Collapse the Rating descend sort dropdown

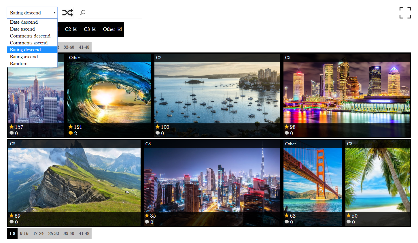point(32,13)
